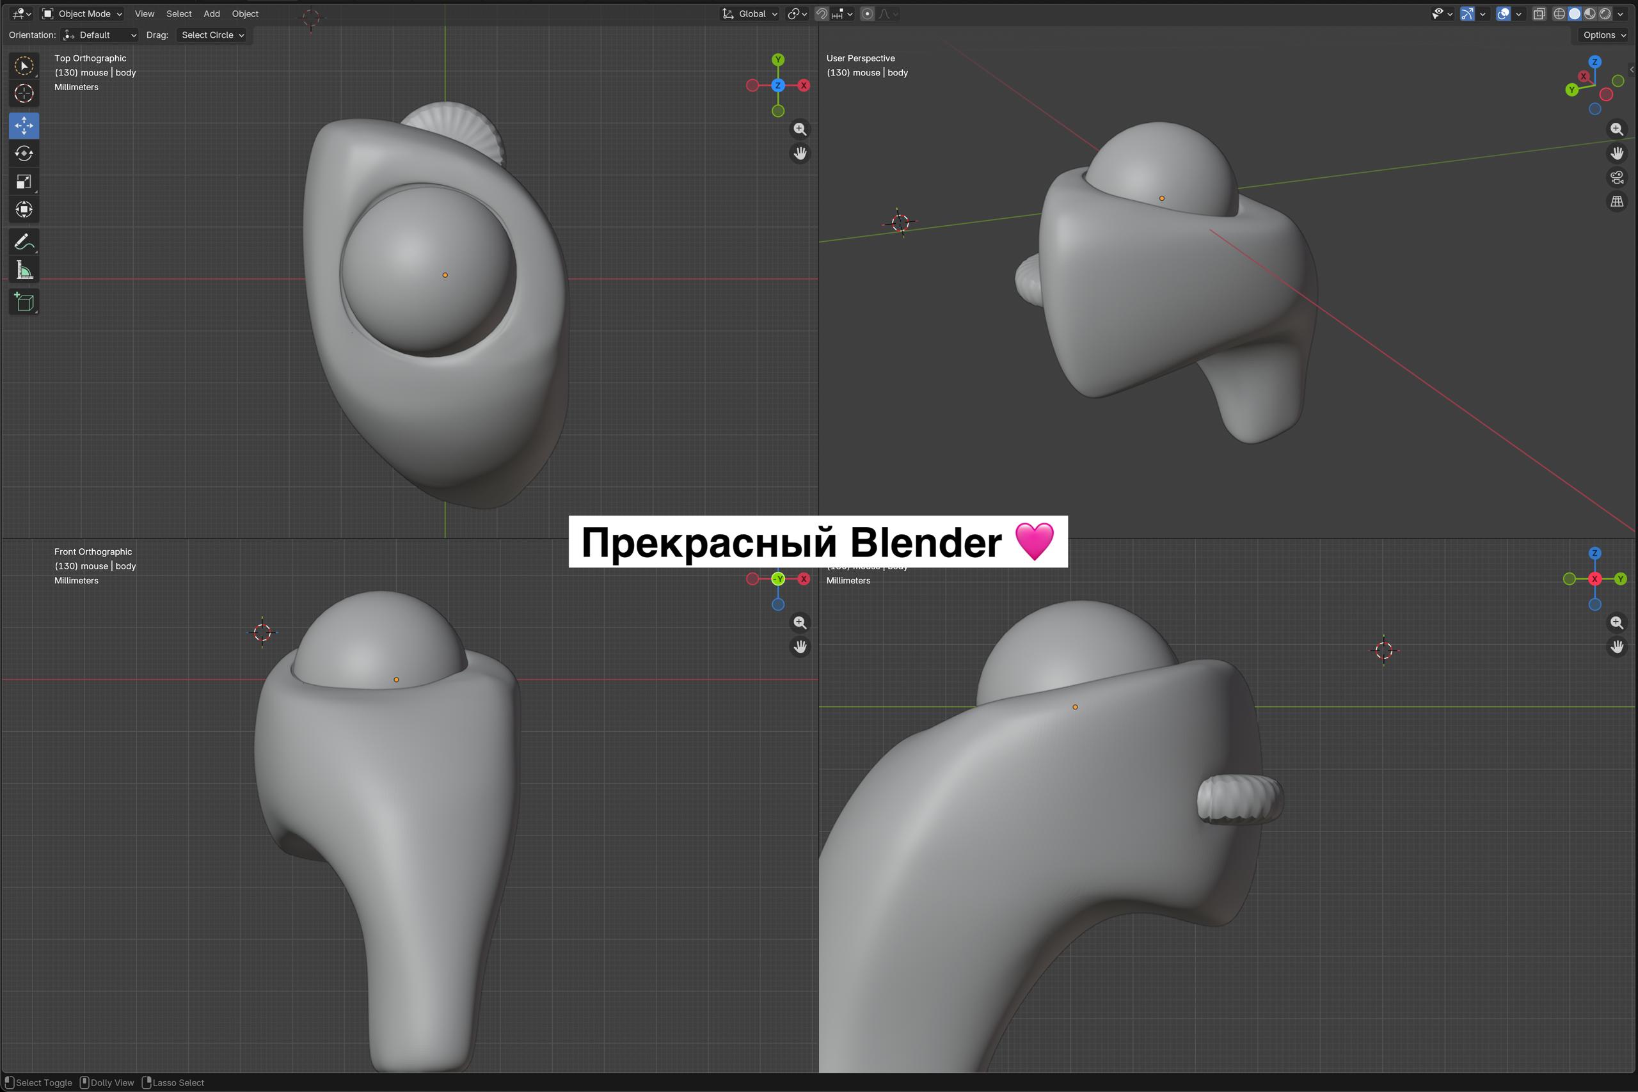Click pan hand icon in Front Orthographic view
The height and width of the screenshot is (1092, 1638).
pyautogui.click(x=800, y=647)
